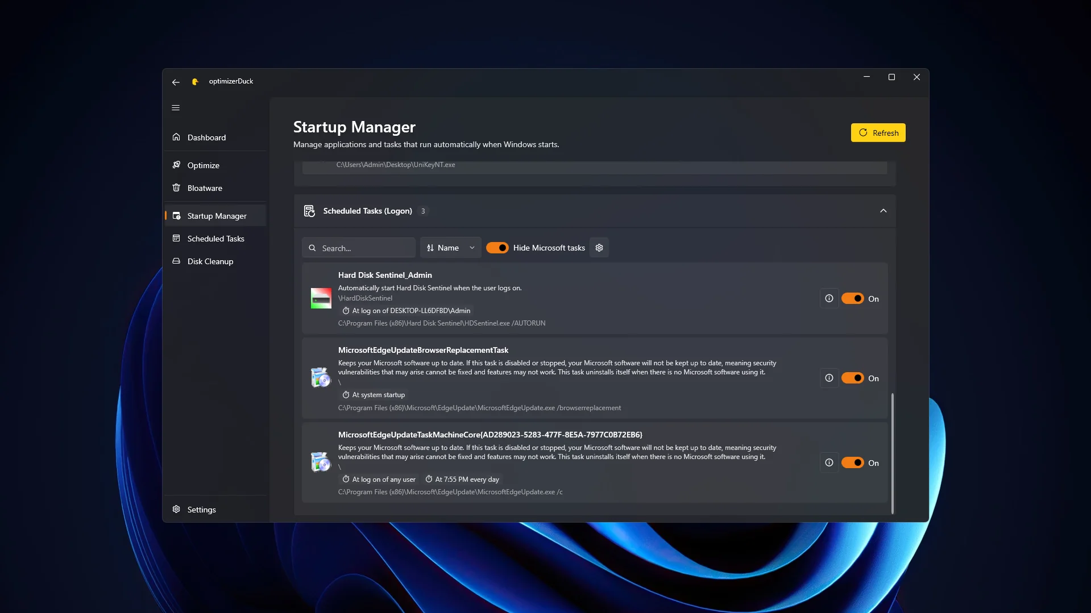The image size is (1091, 613).
Task: Click the MicrosoftEdgeUpdate.exe /browserreplacement path
Action: 479,408
